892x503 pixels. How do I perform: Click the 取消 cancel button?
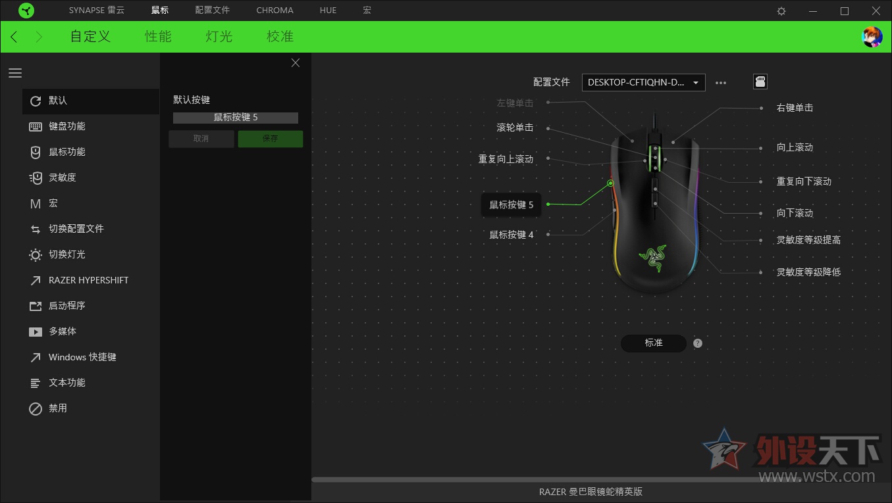point(201,139)
